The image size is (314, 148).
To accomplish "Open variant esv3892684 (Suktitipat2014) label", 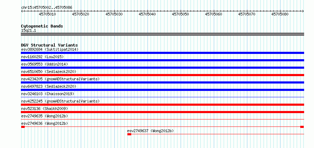I will [x=50, y=49].
